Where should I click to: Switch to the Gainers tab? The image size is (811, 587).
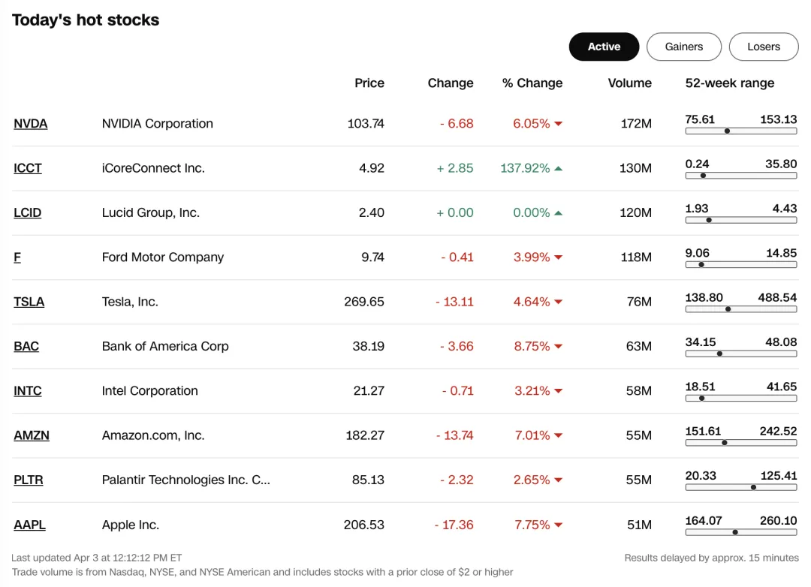tap(683, 47)
